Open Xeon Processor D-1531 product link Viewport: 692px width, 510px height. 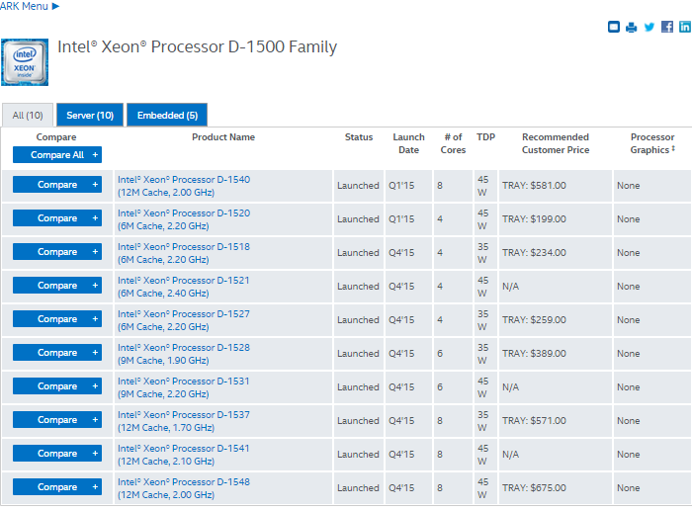tap(184, 387)
